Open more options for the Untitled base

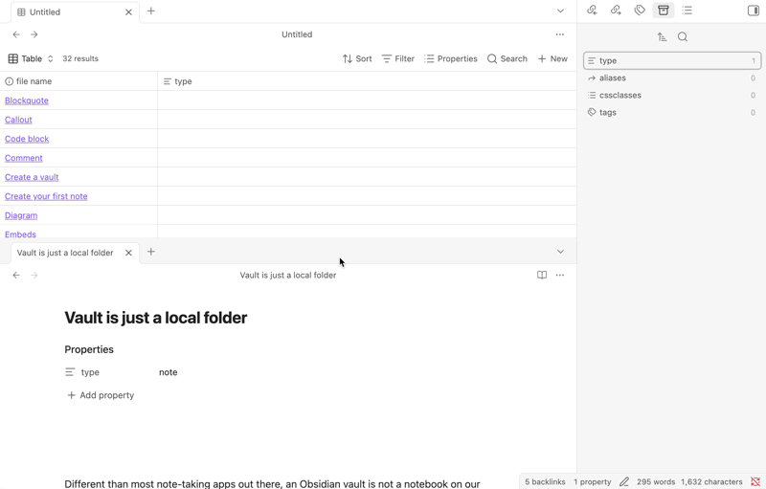click(x=560, y=34)
